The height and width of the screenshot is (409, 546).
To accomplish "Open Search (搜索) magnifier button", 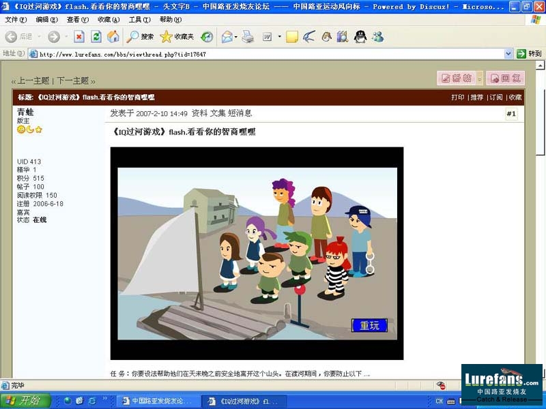I will tap(140, 37).
